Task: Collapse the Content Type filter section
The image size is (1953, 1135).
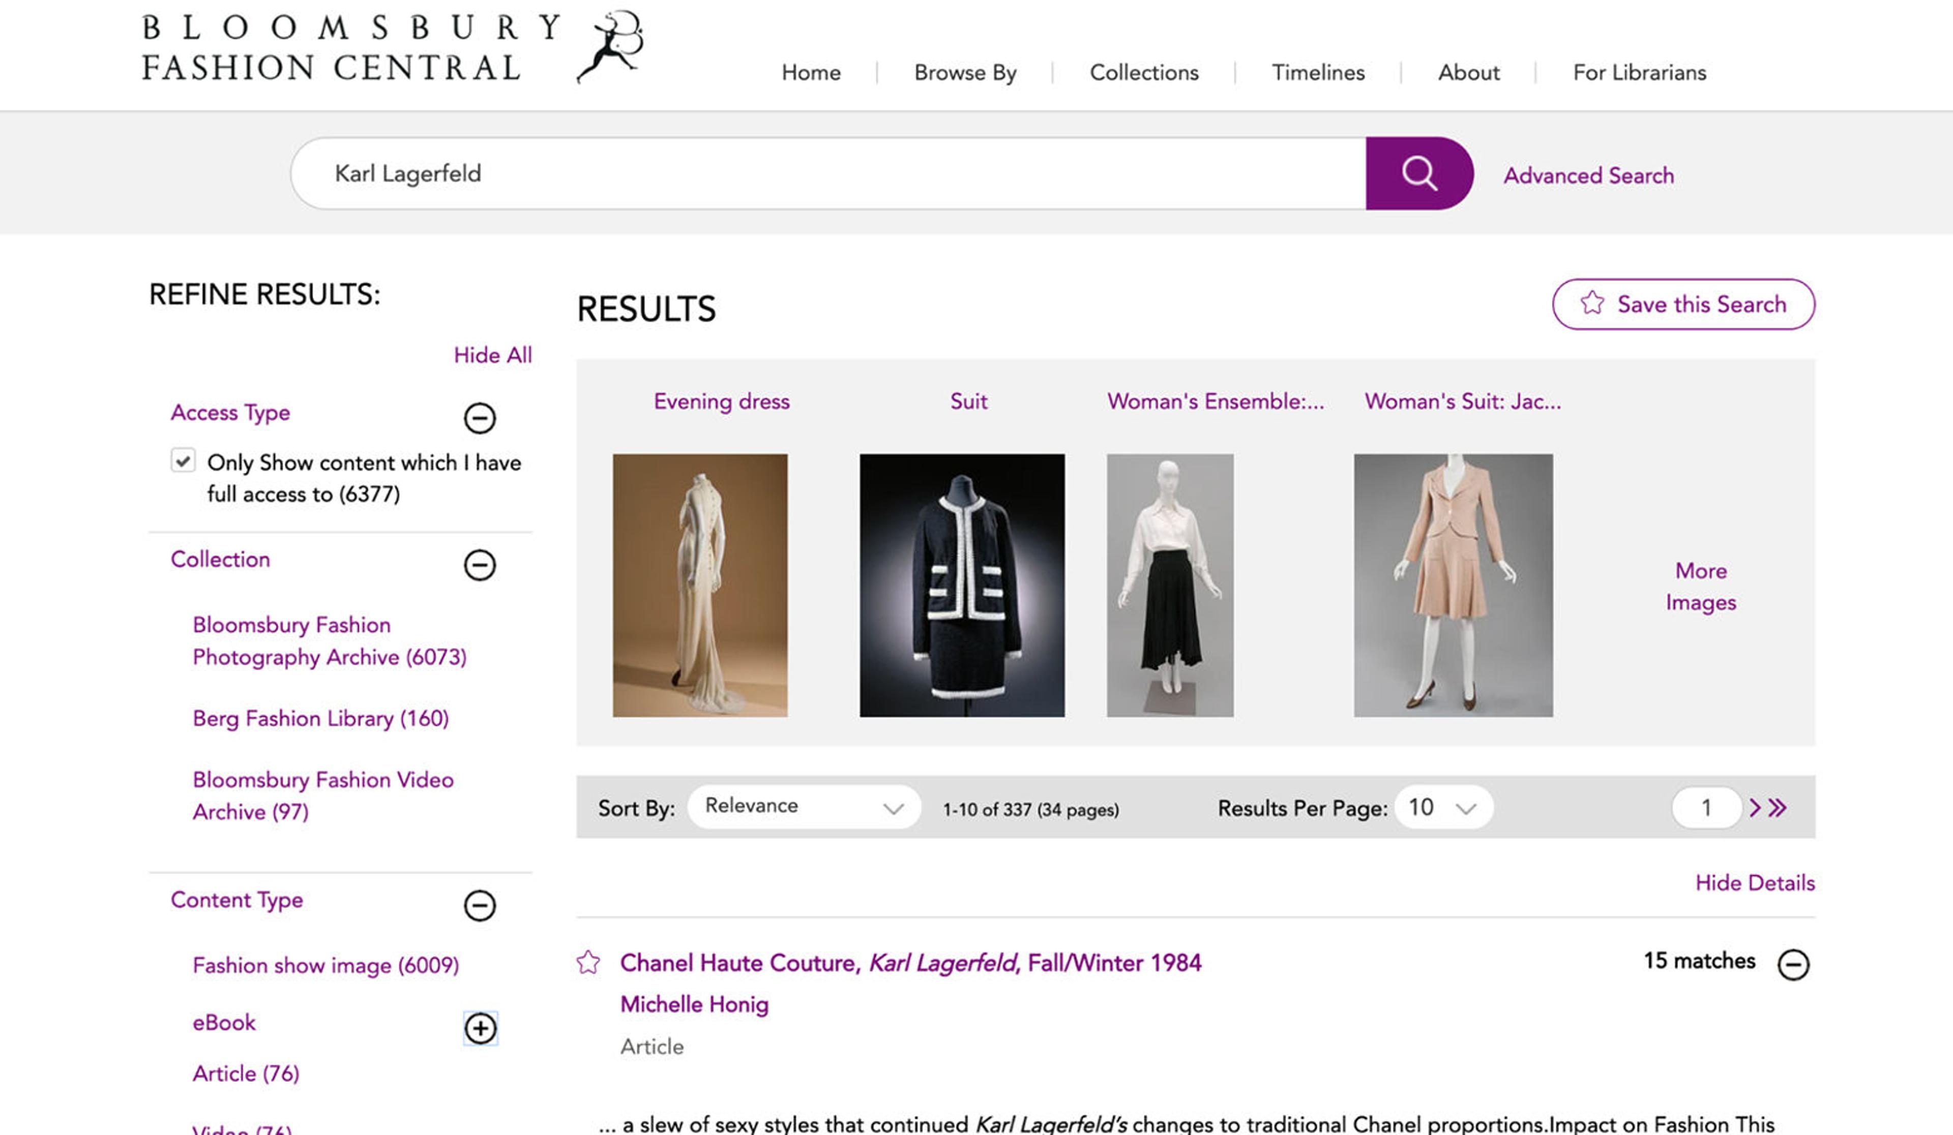Action: click(479, 905)
